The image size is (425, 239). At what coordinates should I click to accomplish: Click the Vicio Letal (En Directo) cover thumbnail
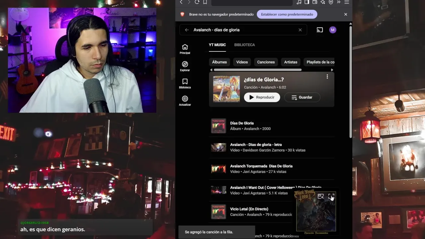218,212
